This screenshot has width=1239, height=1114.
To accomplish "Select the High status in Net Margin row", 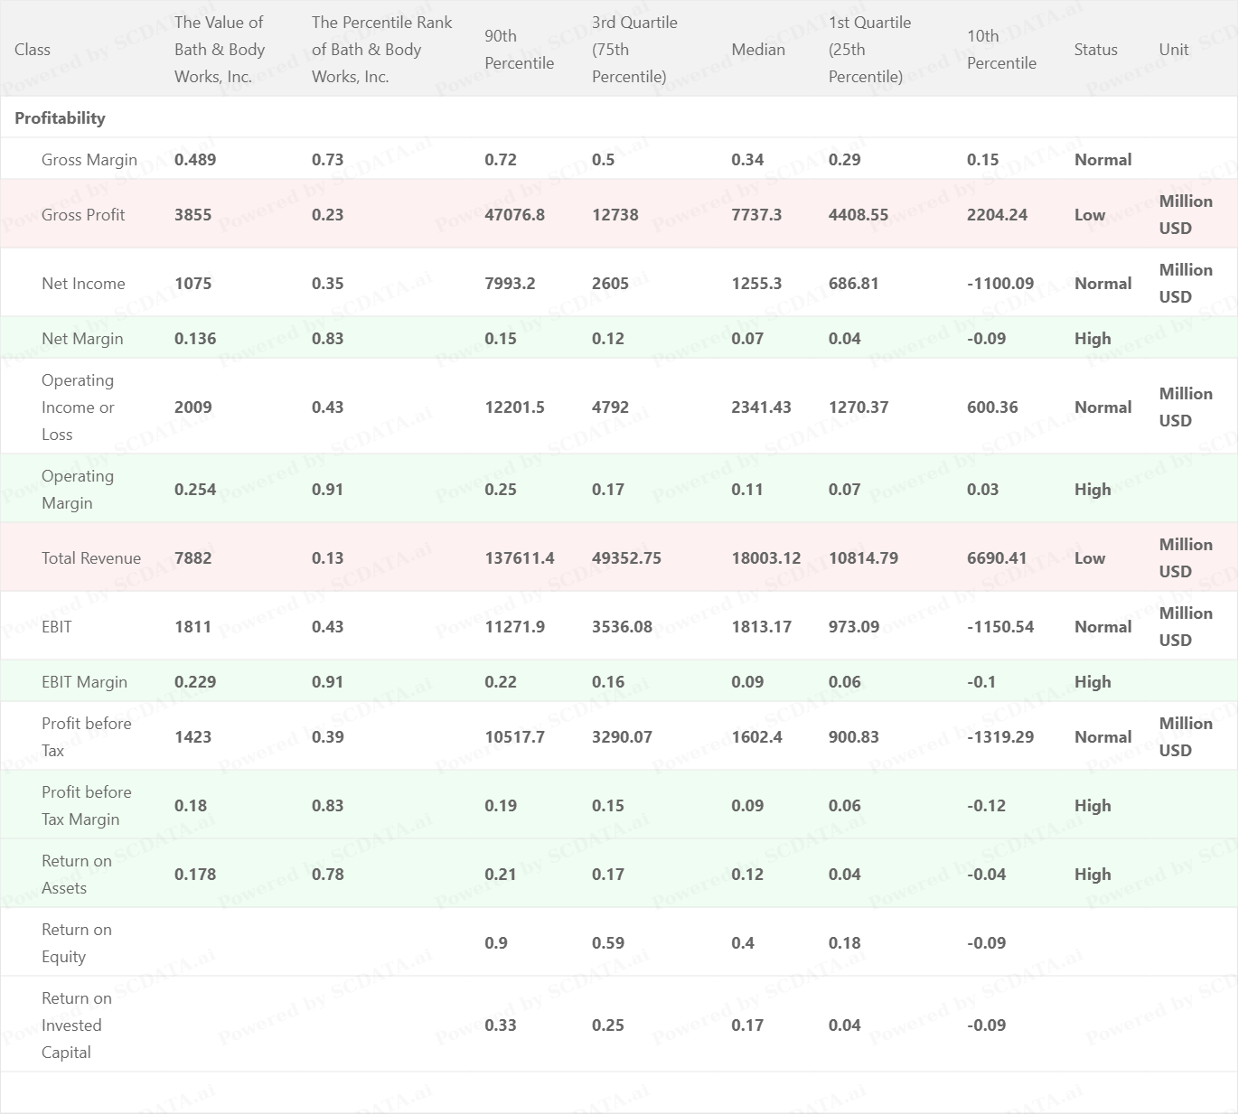I will (1092, 339).
